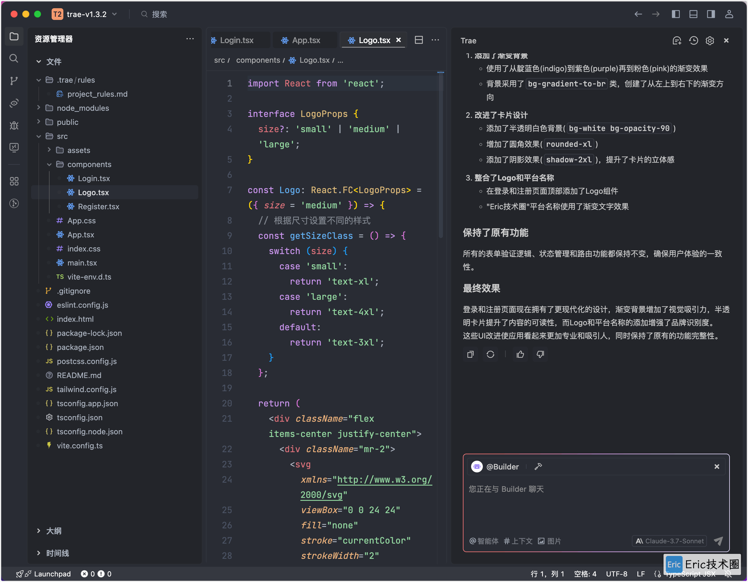This screenshot has width=748, height=582.
Task: Open the webview eye icon in sidebar
Action: (x=14, y=103)
